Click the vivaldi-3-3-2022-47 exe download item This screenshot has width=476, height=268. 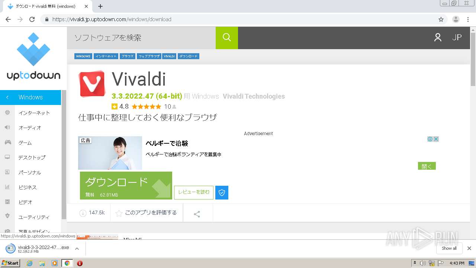[x=37, y=249]
